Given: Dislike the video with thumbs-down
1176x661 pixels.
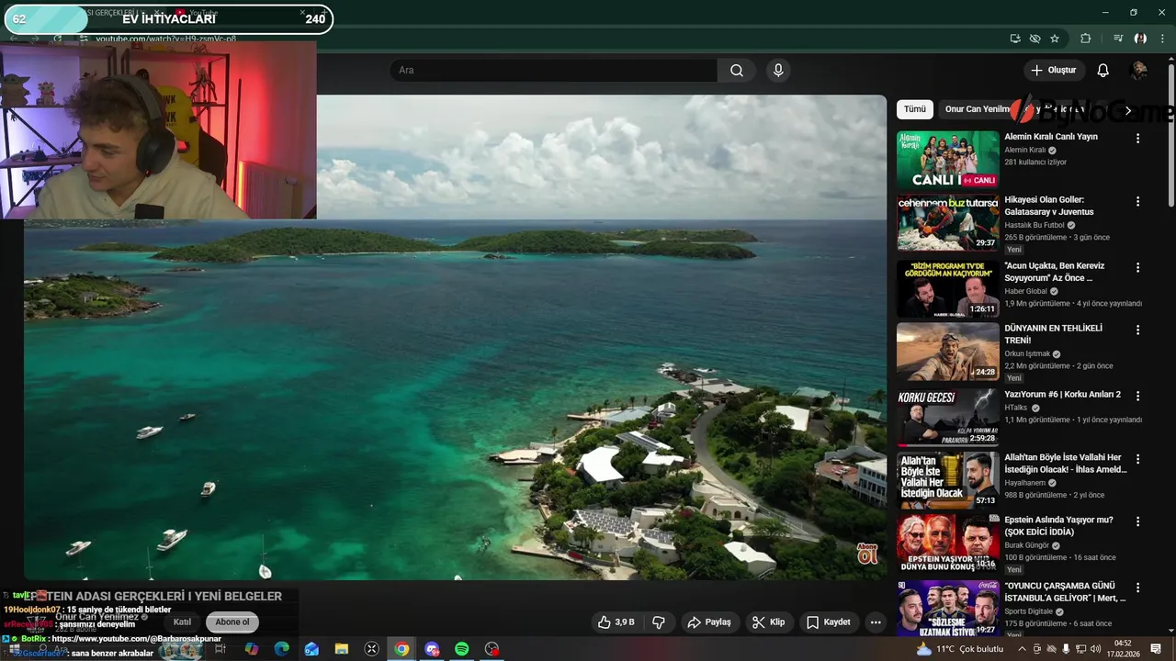Looking at the screenshot, I should [x=659, y=622].
